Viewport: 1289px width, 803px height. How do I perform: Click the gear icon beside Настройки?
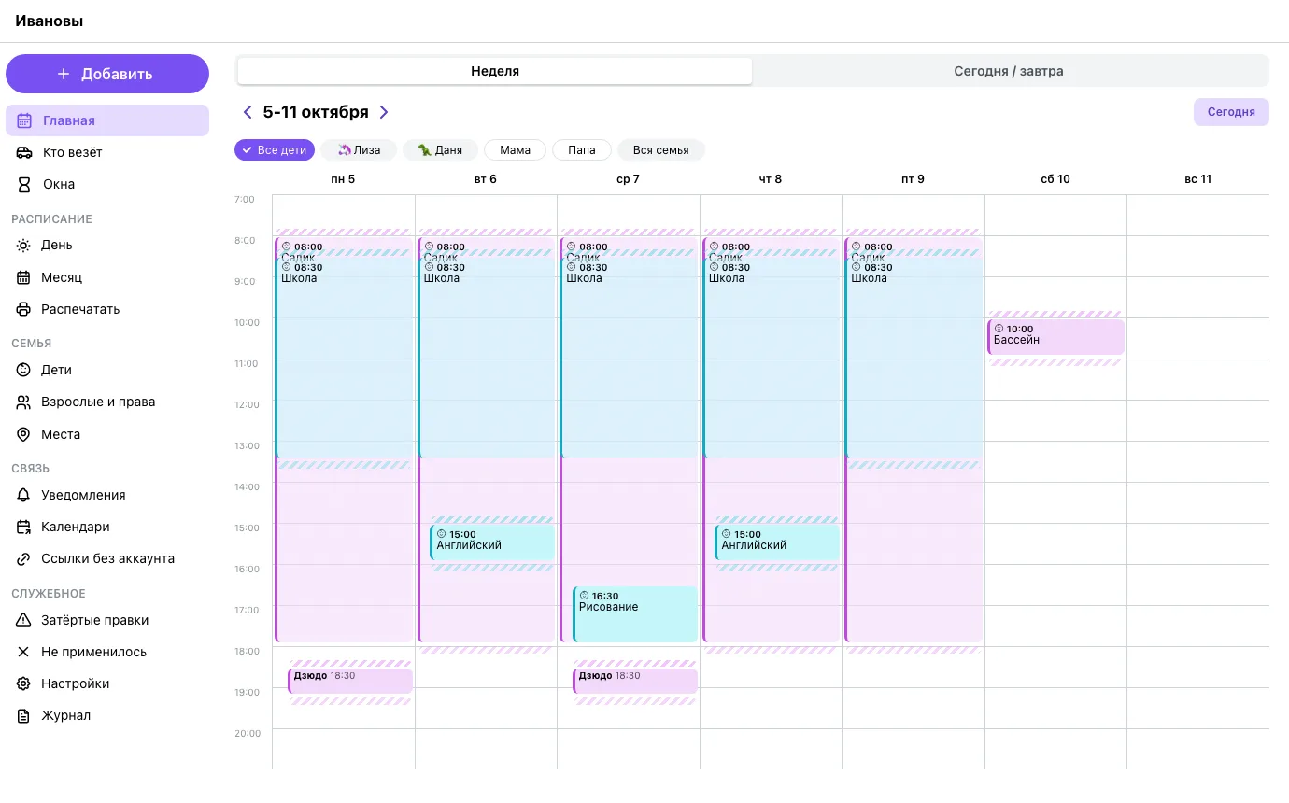click(x=23, y=683)
